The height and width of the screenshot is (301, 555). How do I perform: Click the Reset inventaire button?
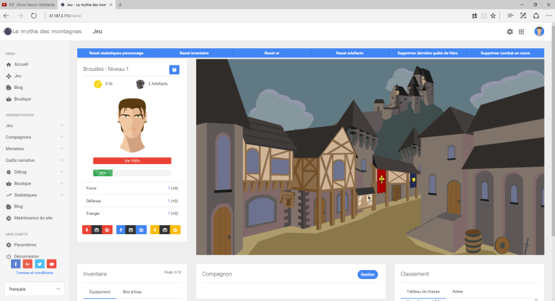click(194, 53)
